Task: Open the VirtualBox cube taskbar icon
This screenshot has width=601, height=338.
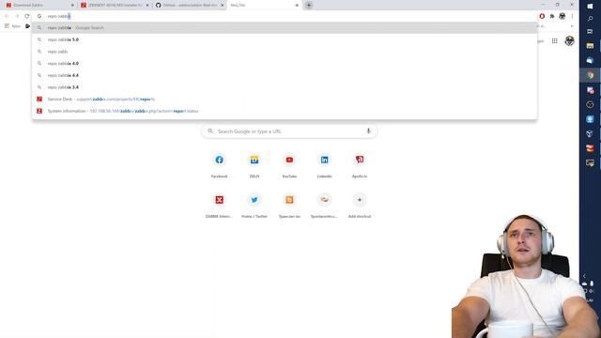Action: [x=590, y=133]
